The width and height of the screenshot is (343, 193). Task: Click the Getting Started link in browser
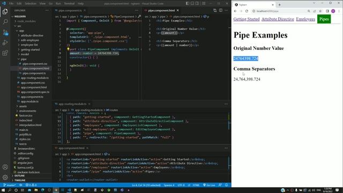(247, 19)
